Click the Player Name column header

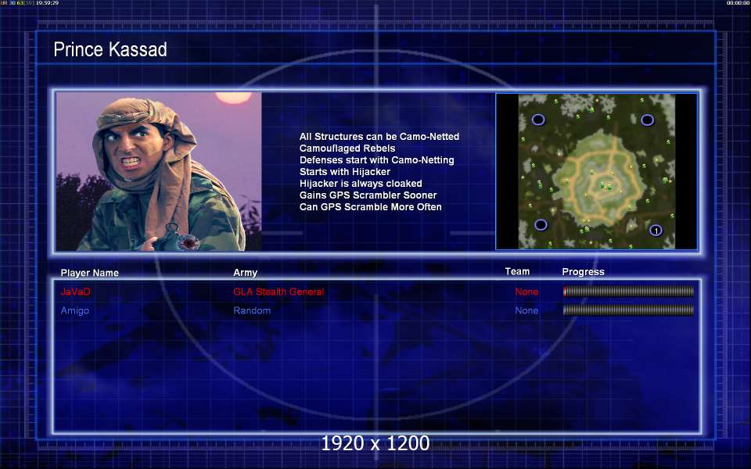coord(89,273)
